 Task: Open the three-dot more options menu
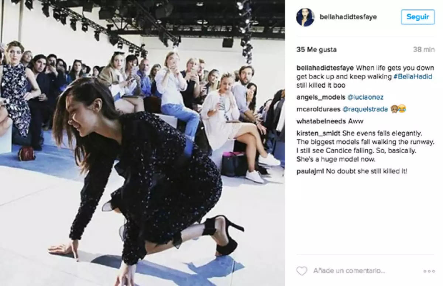pos(429,271)
